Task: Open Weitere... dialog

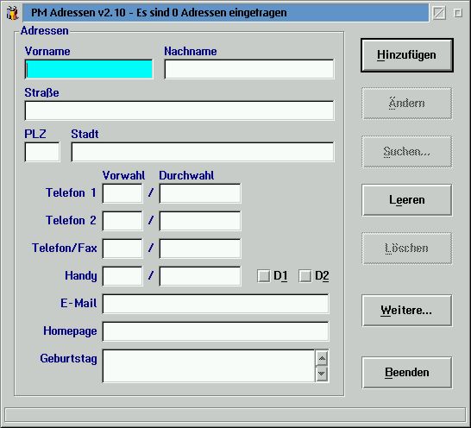Action: (406, 311)
